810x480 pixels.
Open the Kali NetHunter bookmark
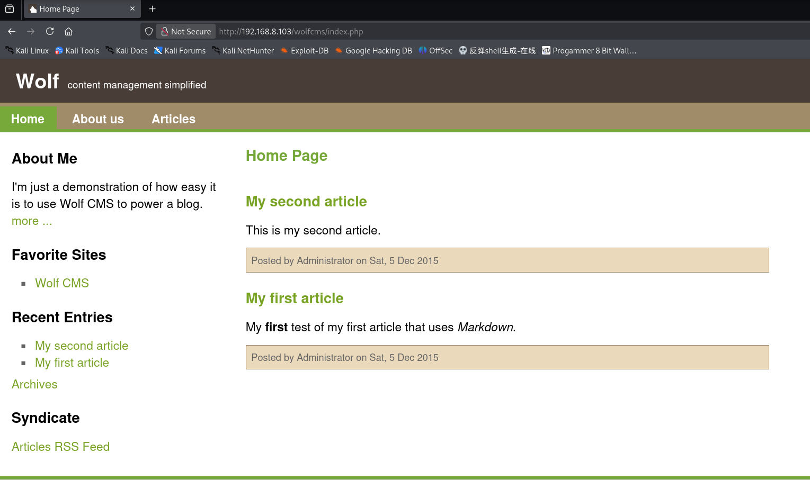243,50
